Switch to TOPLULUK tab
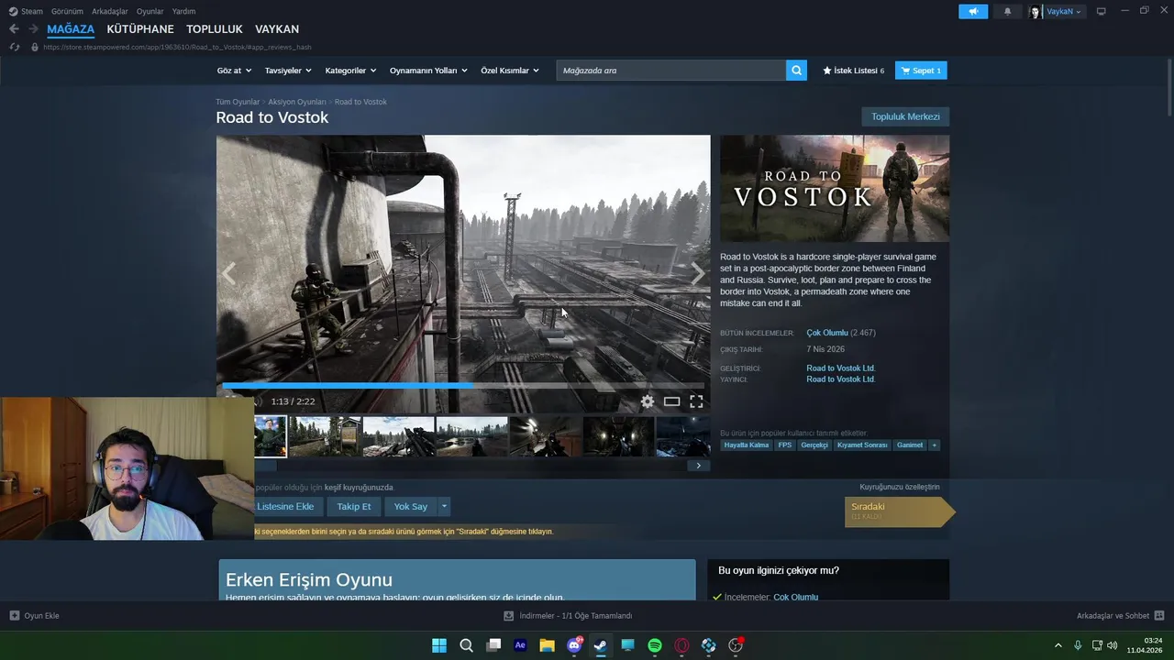This screenshot has height=660, width=1174. point(215,29)
